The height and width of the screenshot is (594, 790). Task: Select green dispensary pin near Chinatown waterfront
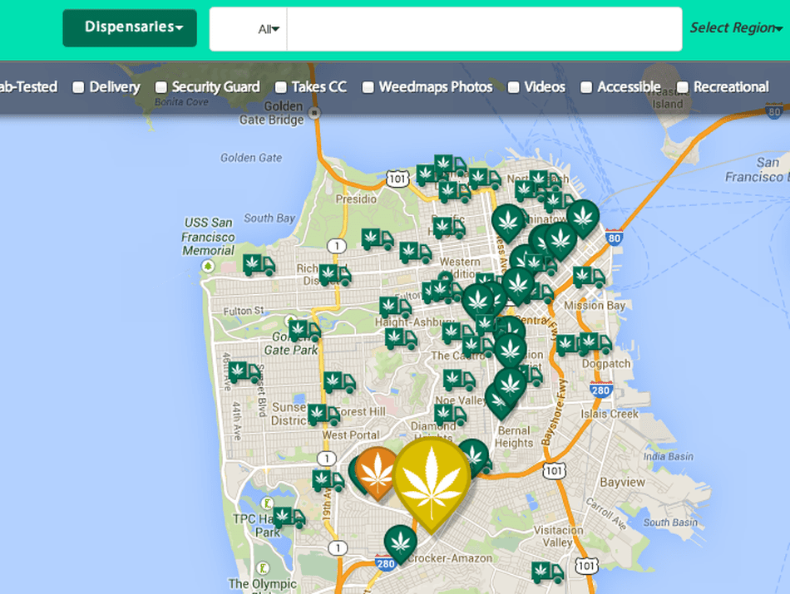coord(583,218)
